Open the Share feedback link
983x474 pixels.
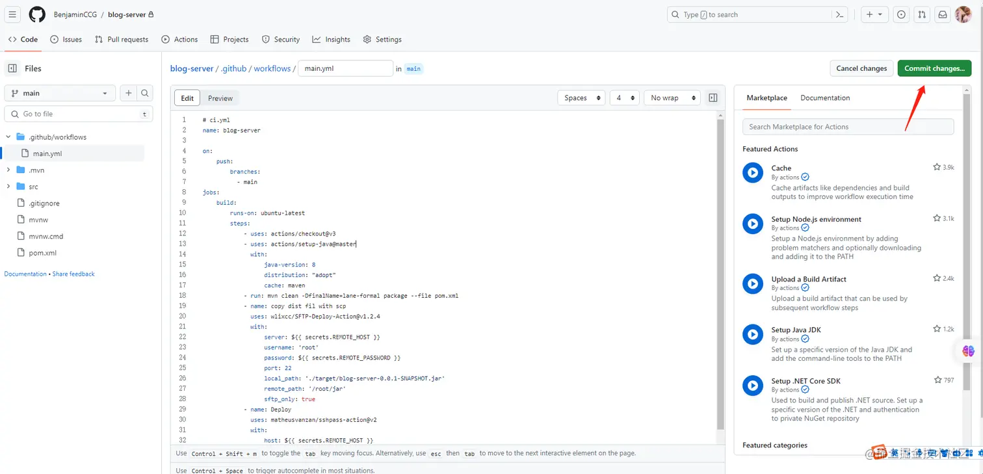click(73, 274)
